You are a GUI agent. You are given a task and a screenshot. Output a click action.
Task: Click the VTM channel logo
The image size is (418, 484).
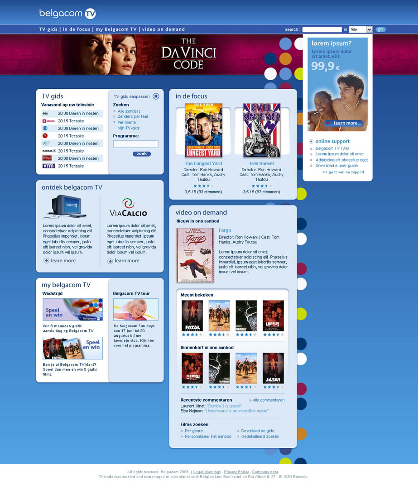click(x=48, y=166)
